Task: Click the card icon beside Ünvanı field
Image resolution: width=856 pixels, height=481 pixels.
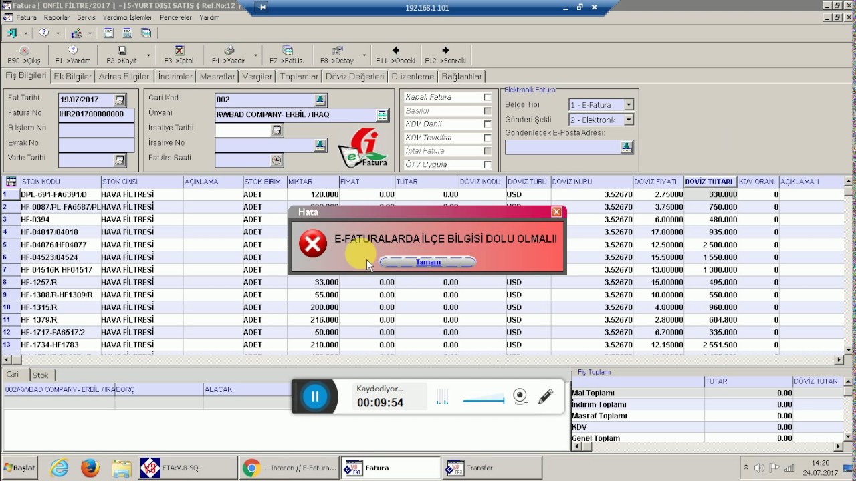Action: (382, 115)
